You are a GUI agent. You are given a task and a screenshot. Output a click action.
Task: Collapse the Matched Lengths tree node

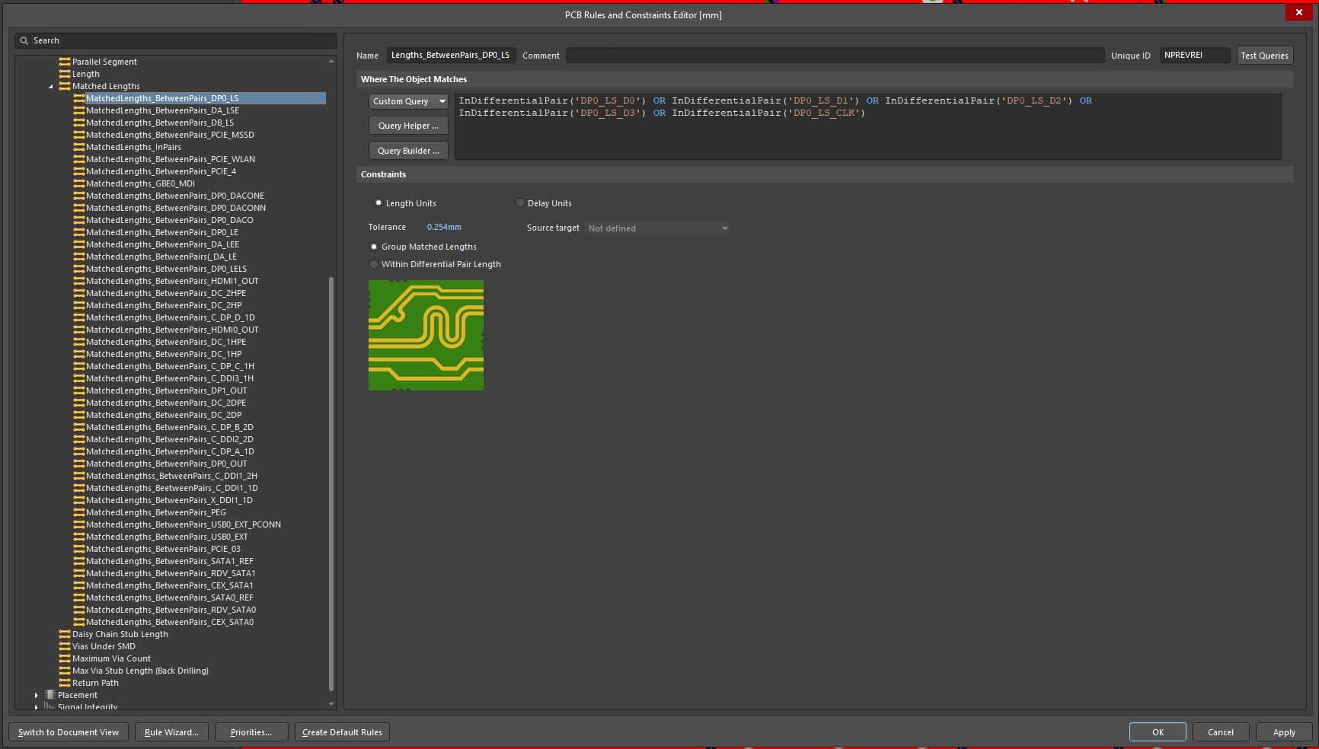point(51,86)
